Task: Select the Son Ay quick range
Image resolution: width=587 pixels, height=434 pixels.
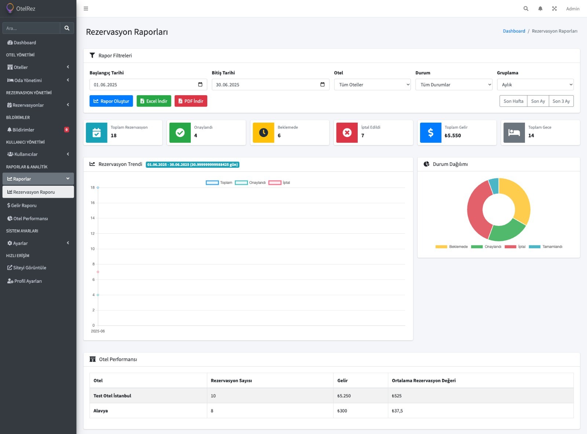Action: [x=538, y=101]
